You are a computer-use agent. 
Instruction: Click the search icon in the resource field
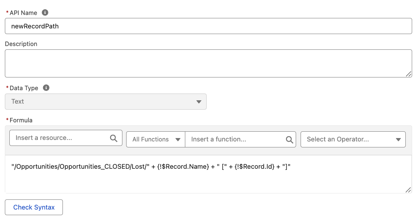click(114, 139)
